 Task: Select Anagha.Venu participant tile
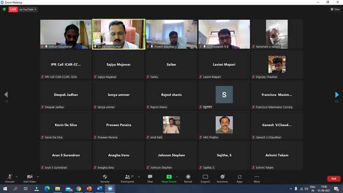pos(119,155)
